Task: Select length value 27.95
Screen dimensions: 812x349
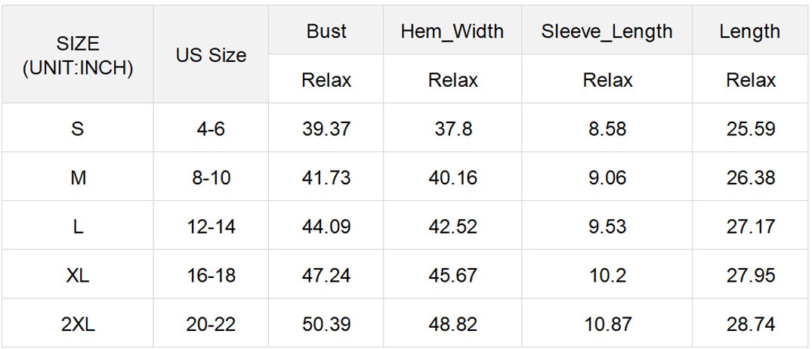Action: [x=751, y=275]
